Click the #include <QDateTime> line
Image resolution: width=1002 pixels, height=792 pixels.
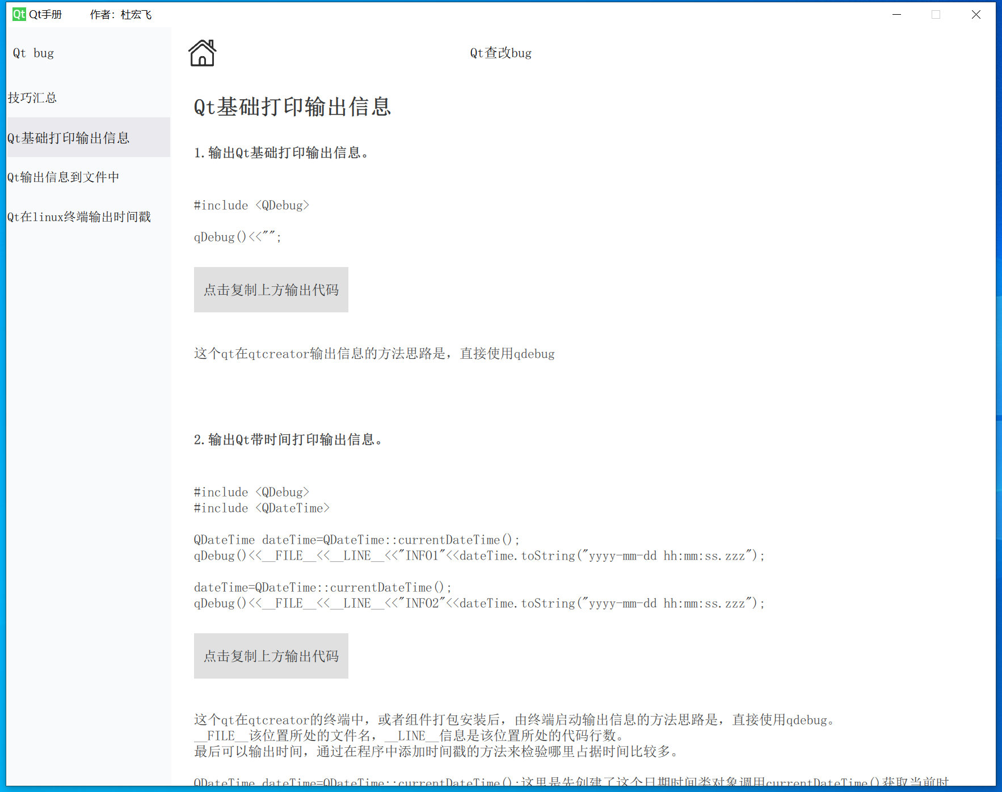coord(262,508)
